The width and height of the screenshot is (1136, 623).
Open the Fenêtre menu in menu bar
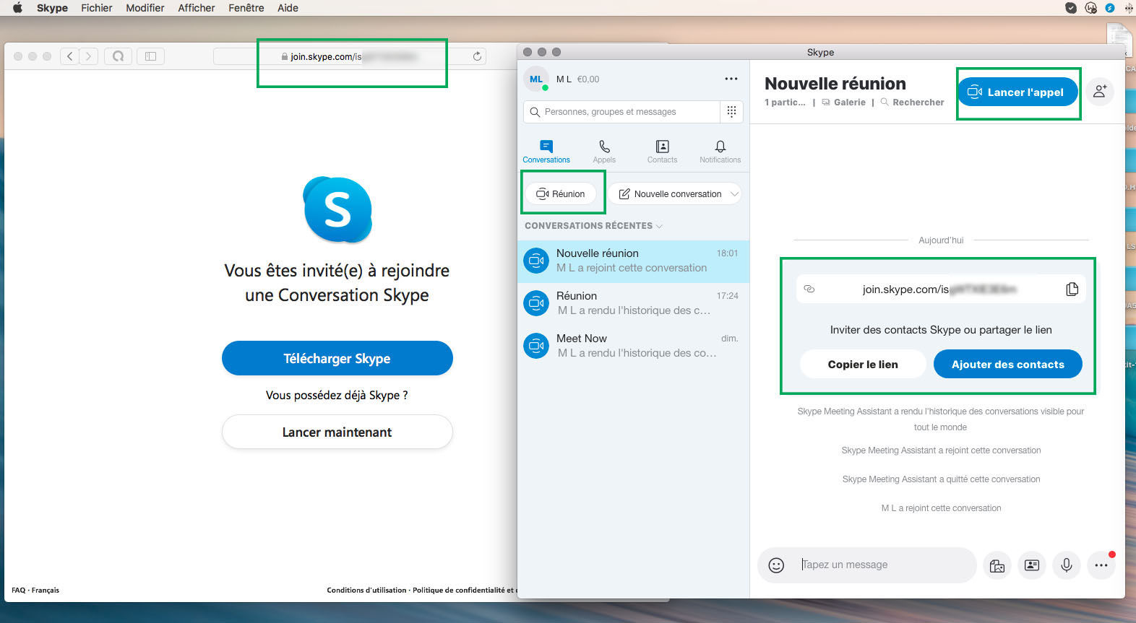click(246, 8)
